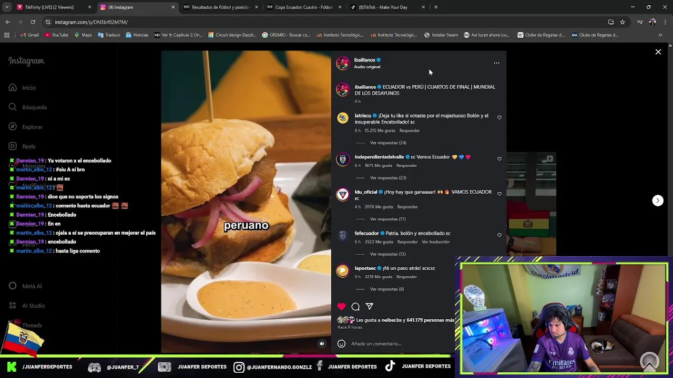Show more bookmarks chevron
Screen dimensions: 673x378
pos(660,35)
